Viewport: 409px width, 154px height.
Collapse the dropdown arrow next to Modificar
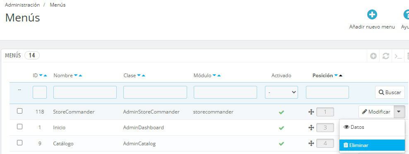coord(399,112)
